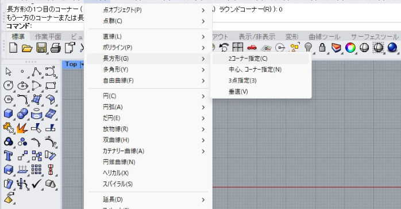The image size is (401, 209).
Task: Click the Print icon
Action: [x=56, y=48]
